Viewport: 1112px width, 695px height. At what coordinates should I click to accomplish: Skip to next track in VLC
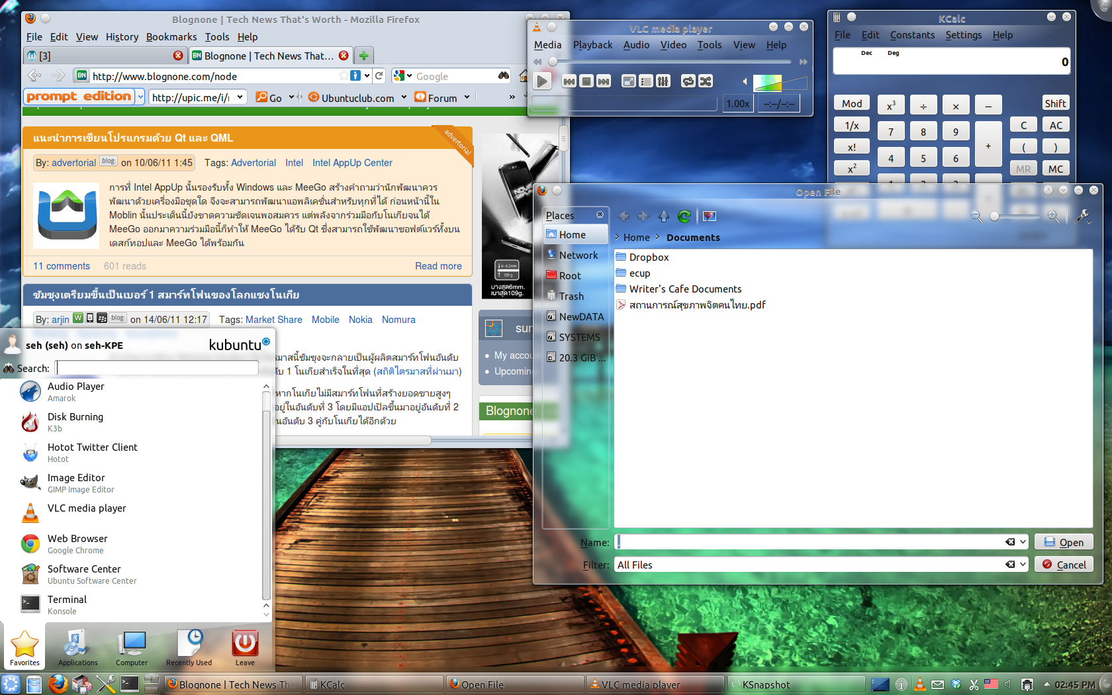tap(604, 81)
